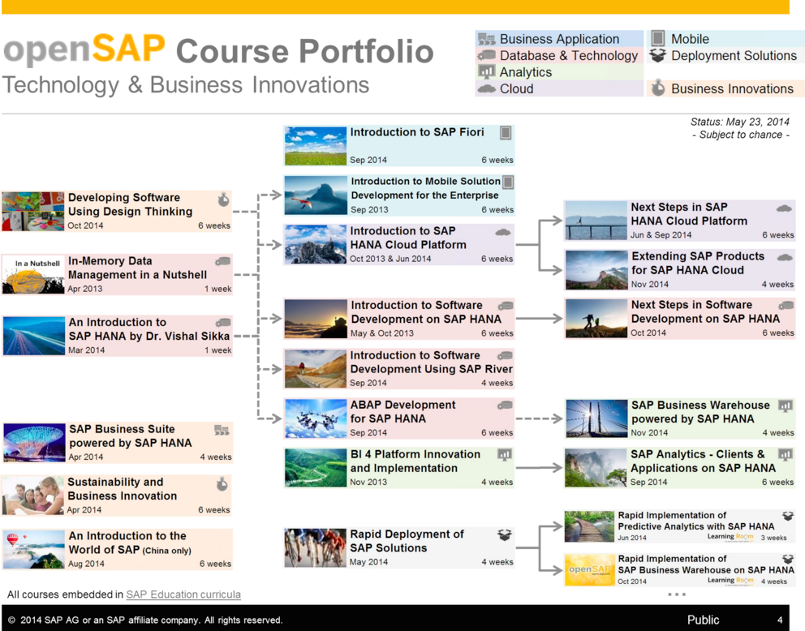Click mobile icon on Mobile Solution Development course
The width and height of the screenshot is (805, 631).
point(508,182)
